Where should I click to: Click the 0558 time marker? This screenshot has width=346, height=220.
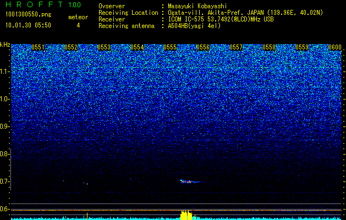click(269, 47)
